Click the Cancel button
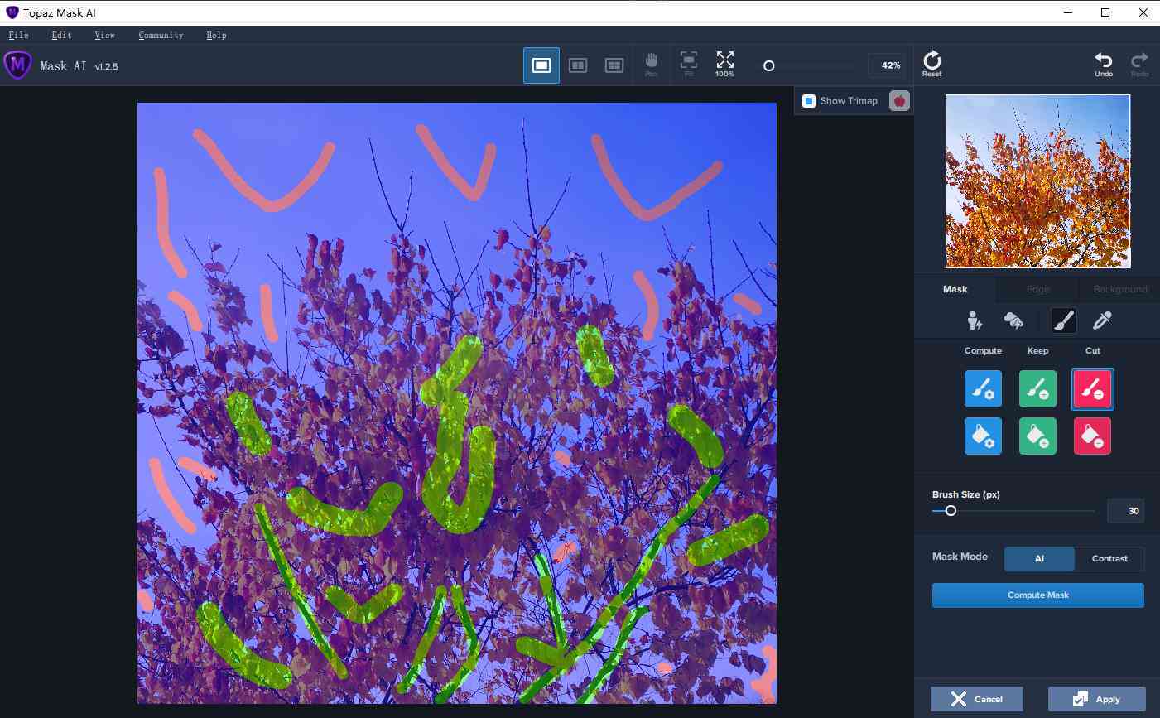The height and width of the screenshot is (718, 1160). pos(976,699)
